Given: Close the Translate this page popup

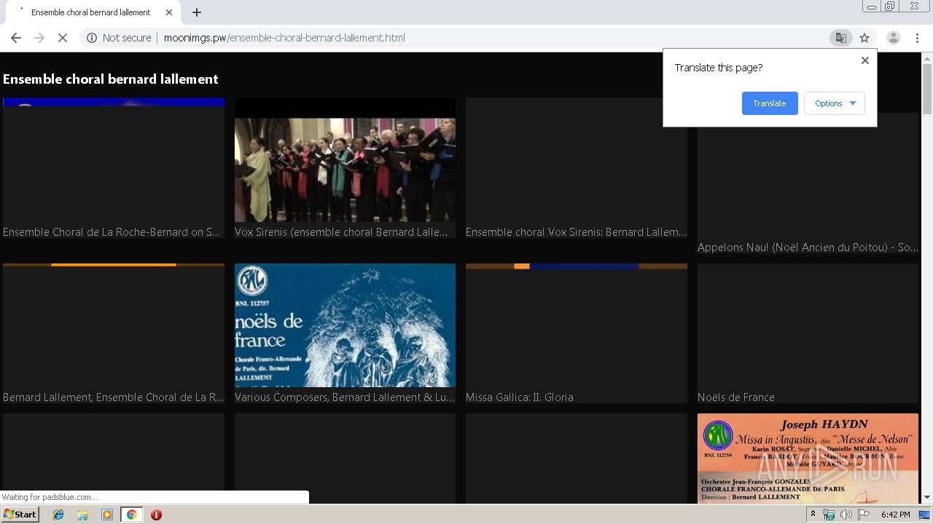Looking at the screenshot, I should coord(865,60).
